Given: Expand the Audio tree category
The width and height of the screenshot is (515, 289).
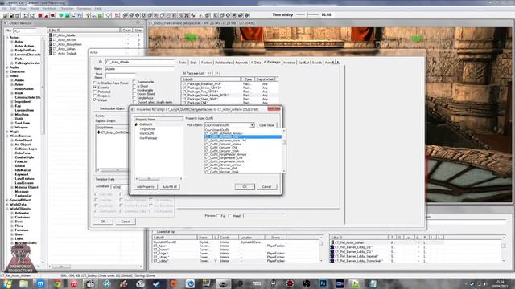Looking at the screenshot, I should (7, 67).
